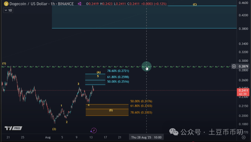Select the 78.60% (0.2003) orange label

(x=141, y=112)
